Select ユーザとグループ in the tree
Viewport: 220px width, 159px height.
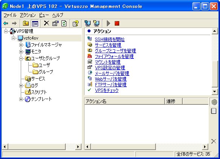point(45,58)
